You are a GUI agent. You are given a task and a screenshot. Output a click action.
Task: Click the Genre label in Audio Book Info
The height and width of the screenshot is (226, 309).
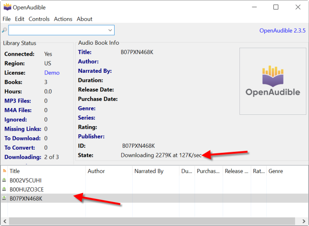pyautogui.click(x=87, y=108)
